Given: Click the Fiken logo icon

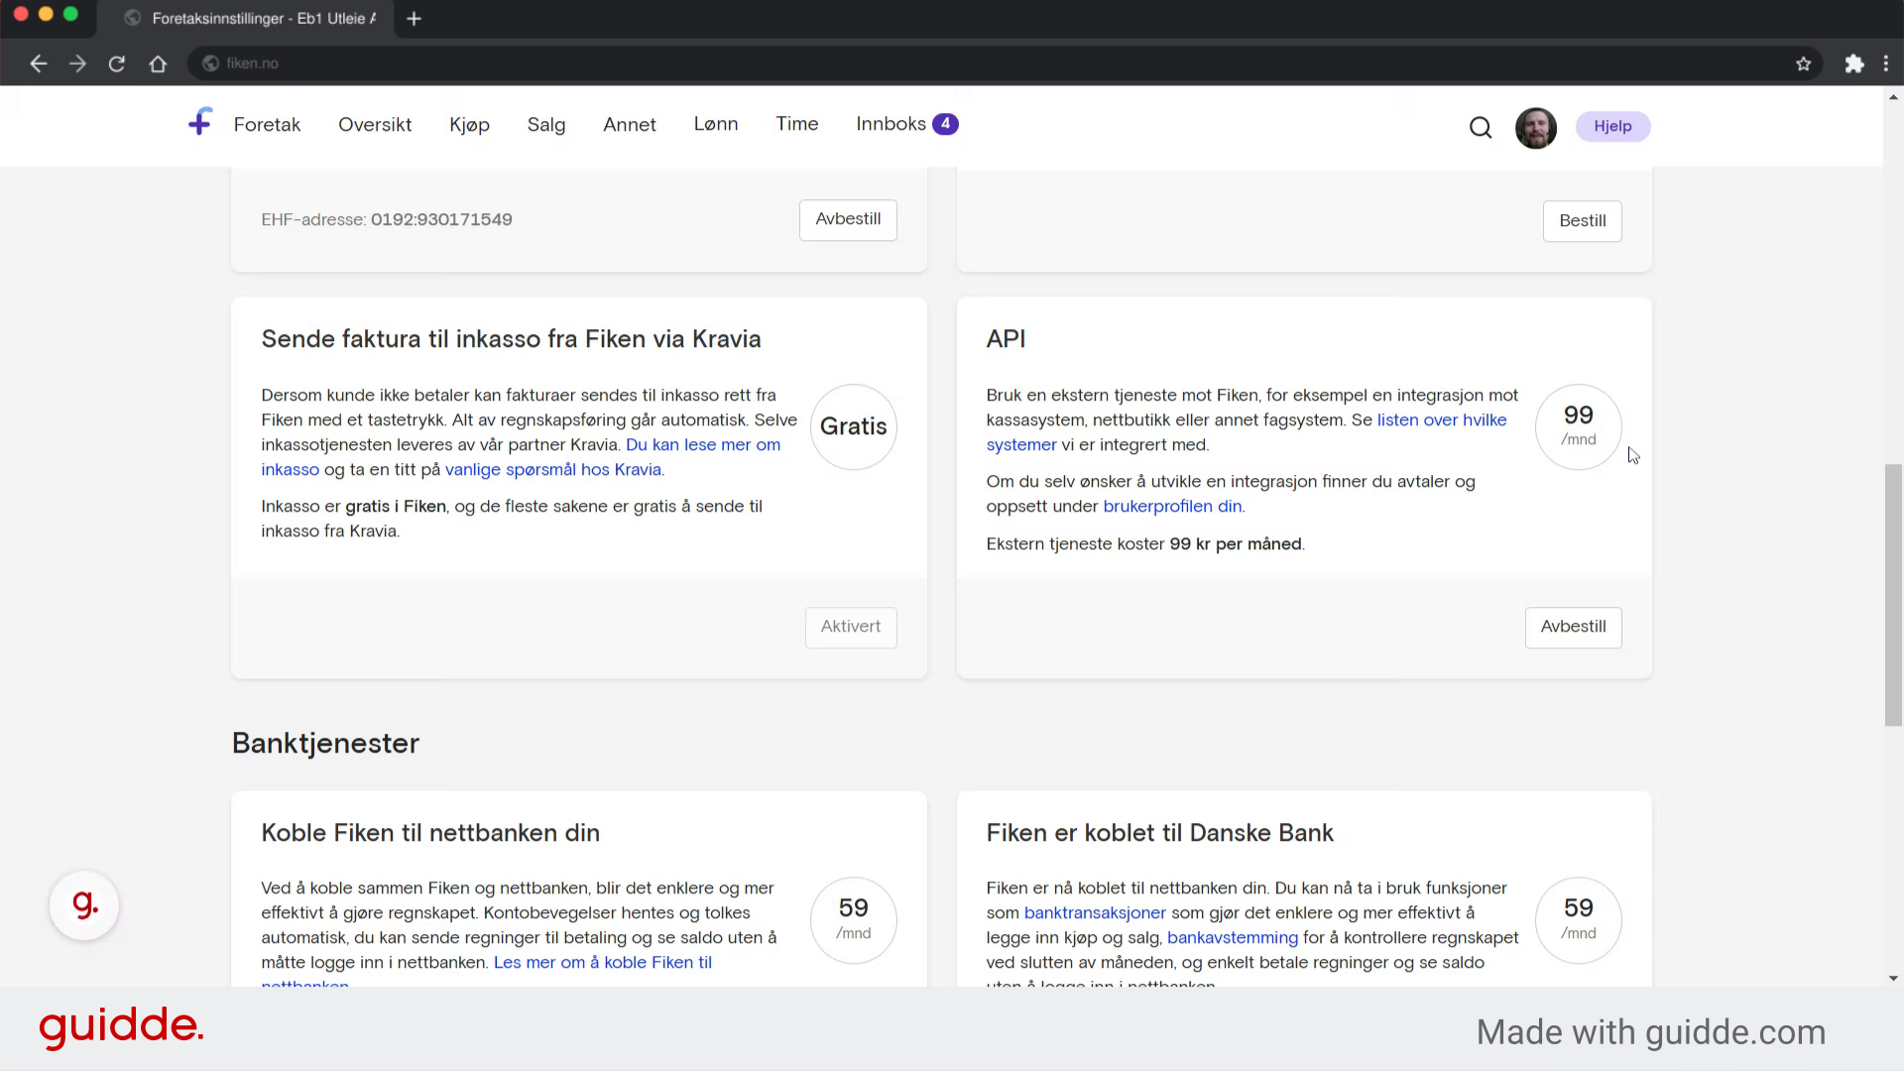Looking at the screenshot, I should (200, 122).
